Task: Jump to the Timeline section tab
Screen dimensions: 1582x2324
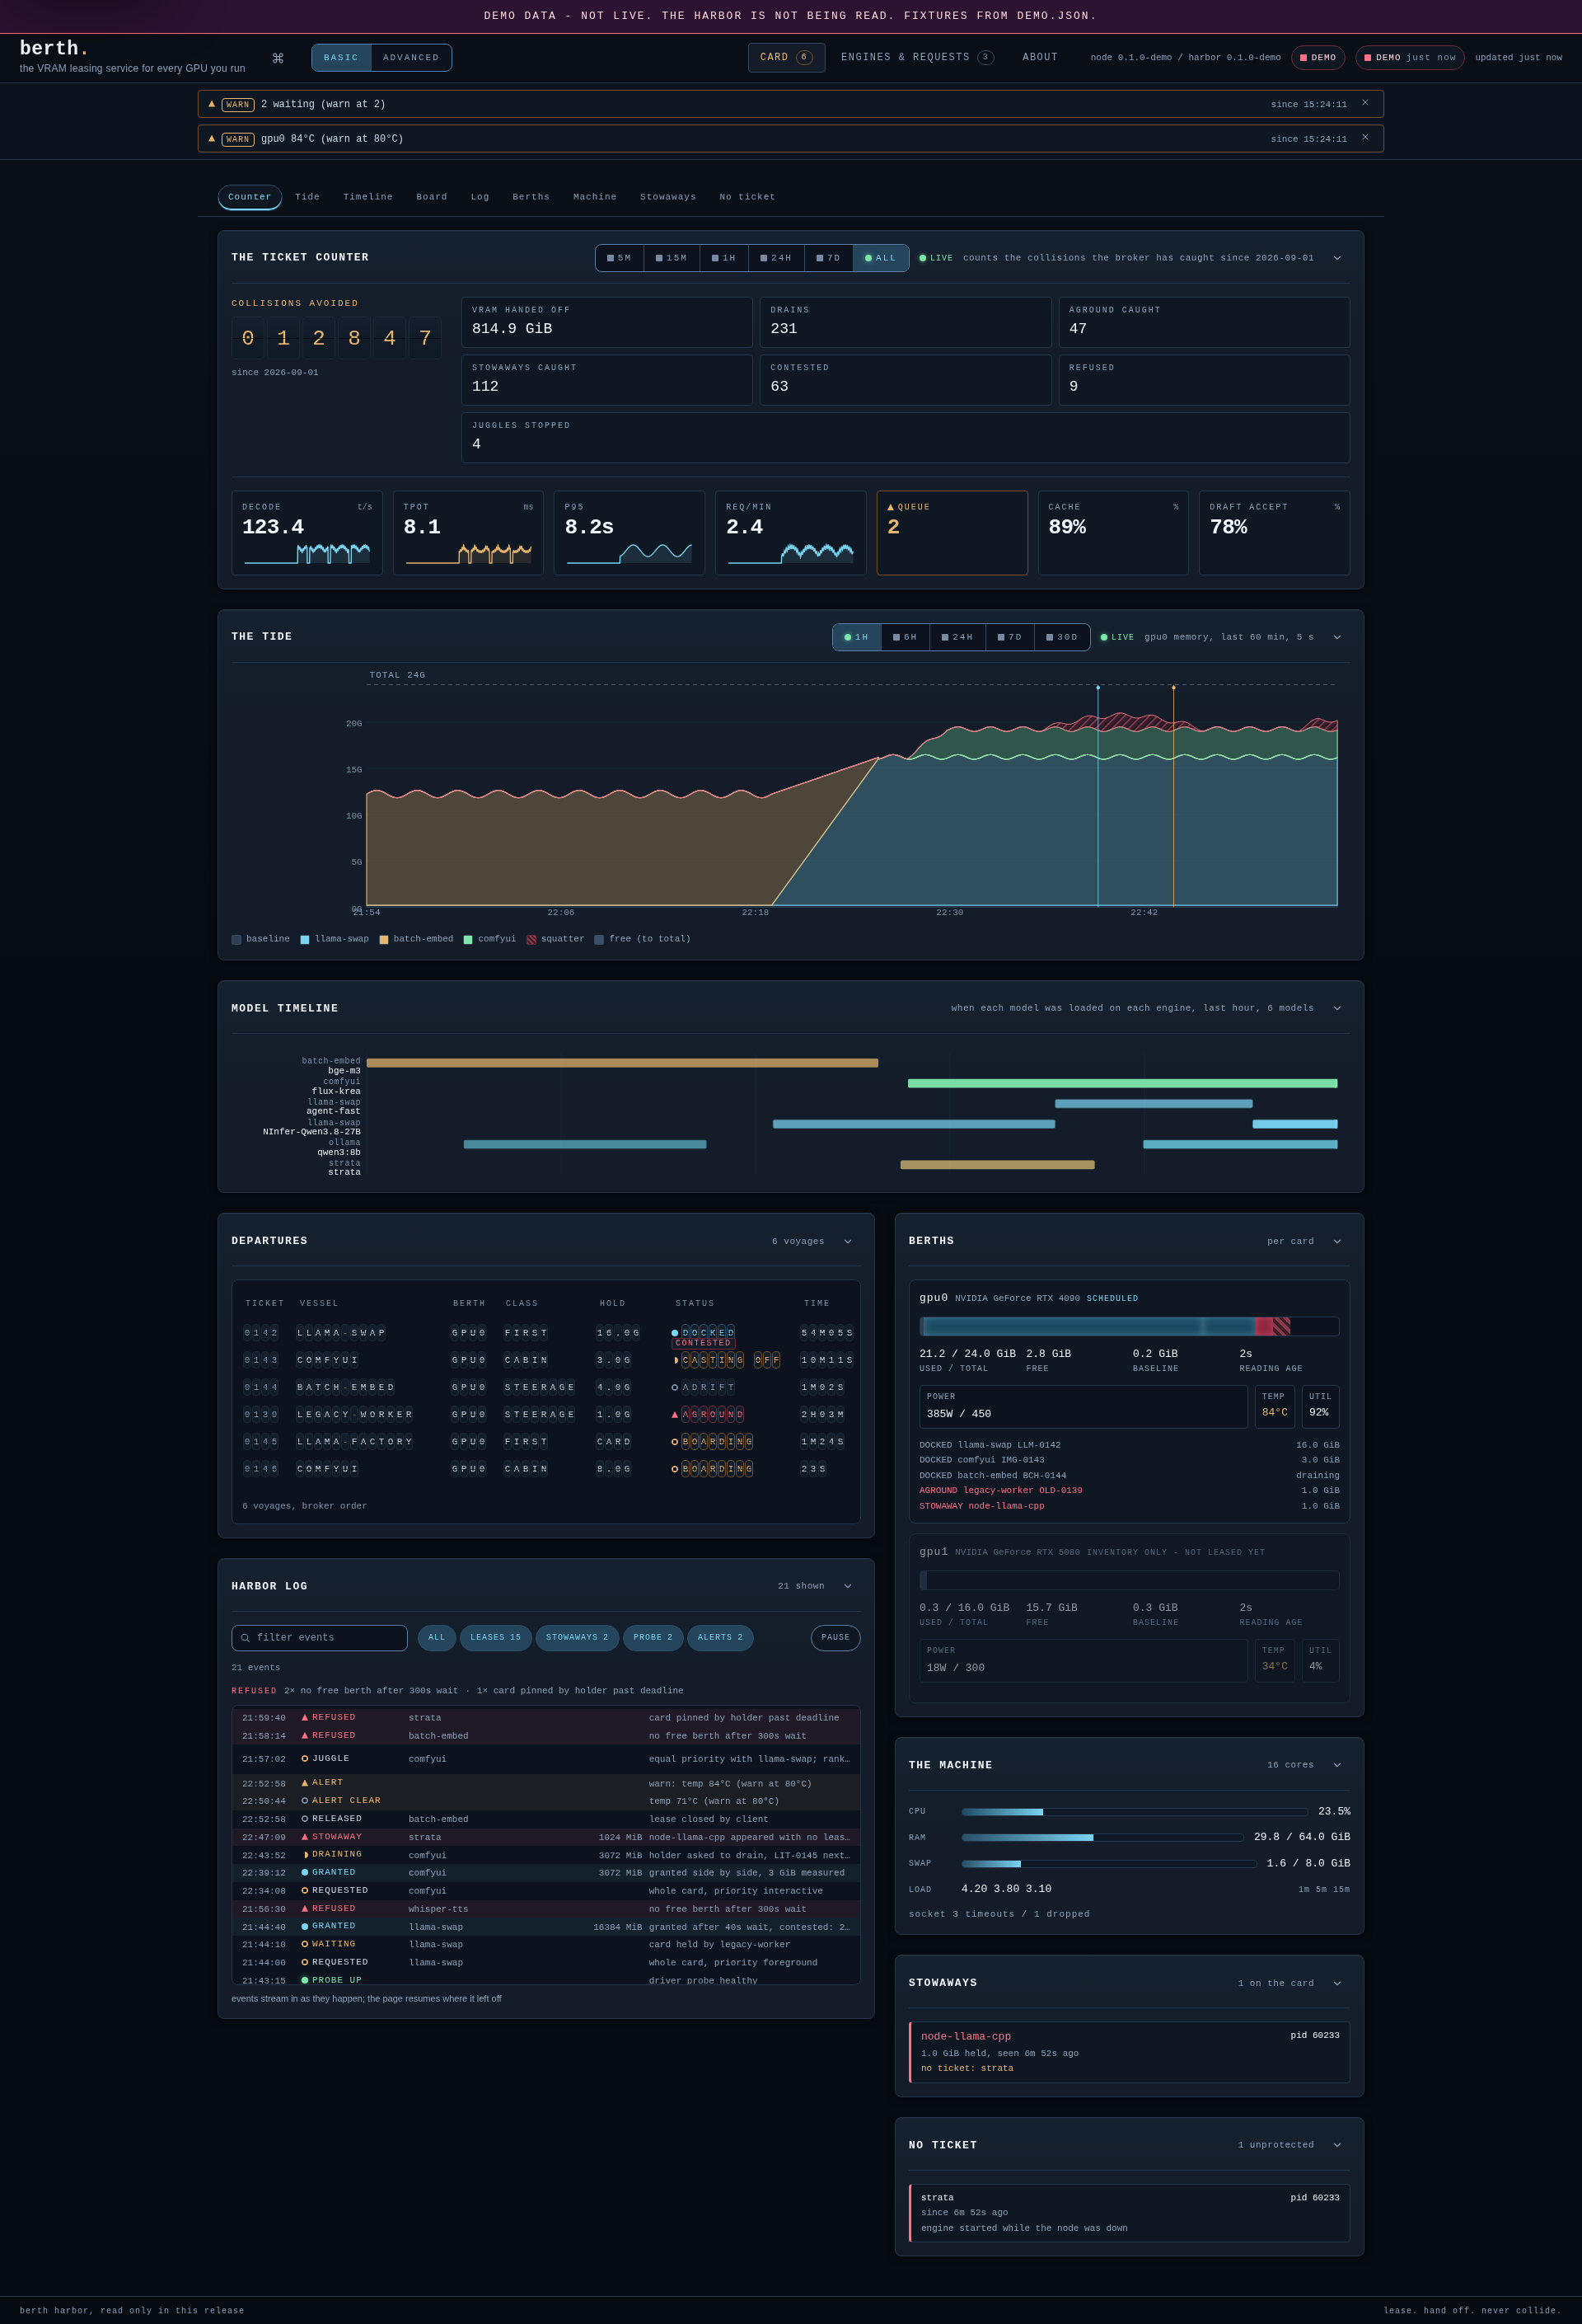Action: click(x=367, y=197)
